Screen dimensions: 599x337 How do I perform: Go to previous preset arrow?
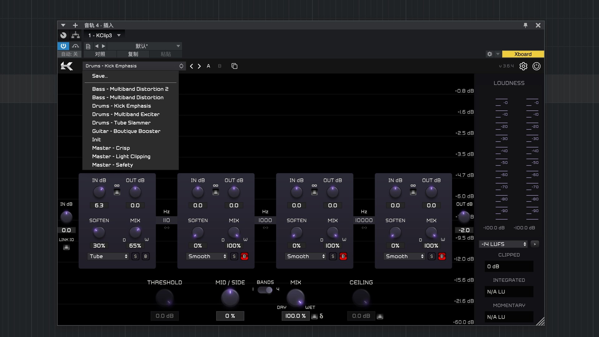tap(192, 66)
